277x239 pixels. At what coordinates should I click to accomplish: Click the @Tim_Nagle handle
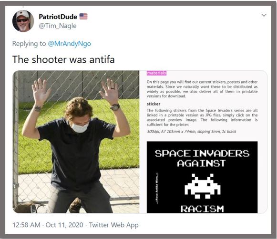[58, 26]
